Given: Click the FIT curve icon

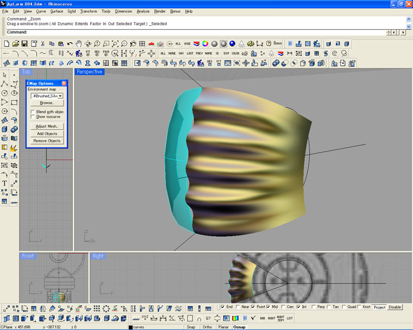Looking at the screenshot, I should tap(88, 54).
